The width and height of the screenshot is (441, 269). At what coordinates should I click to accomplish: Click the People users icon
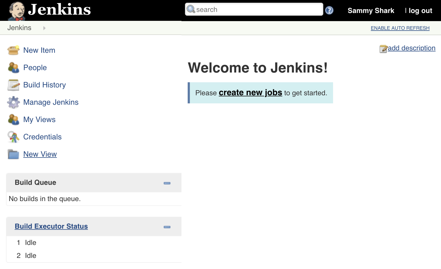pyautogui.click(x=13, y=68)
